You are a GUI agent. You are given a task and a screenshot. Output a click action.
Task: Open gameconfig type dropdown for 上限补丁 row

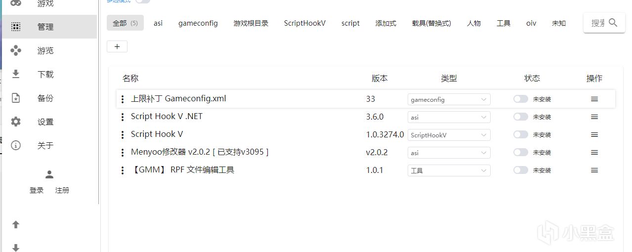point(449,99)
